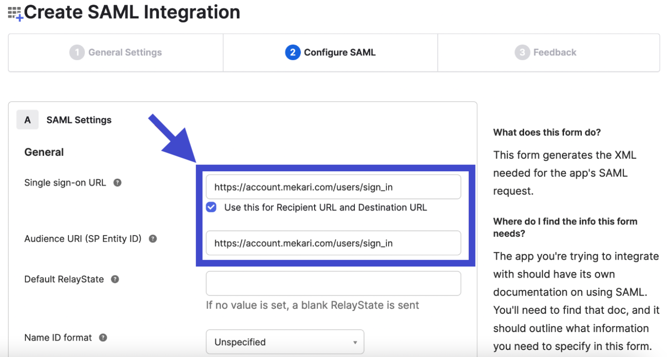Click help icon next to Default RelayState
This screenshot has height=357, width=669.
click(115, 279)
